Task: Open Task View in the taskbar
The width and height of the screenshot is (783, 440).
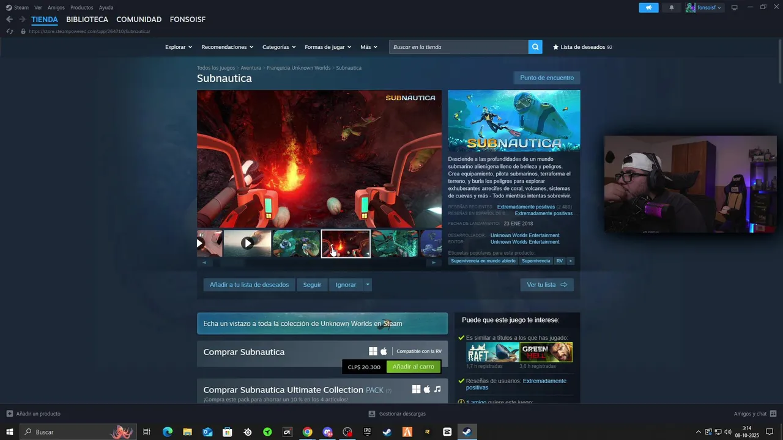Action: 147,432
